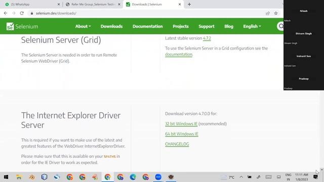Close the Downloads Selenium tab
The width and height of the screenshot is (324, 182).
180,5
